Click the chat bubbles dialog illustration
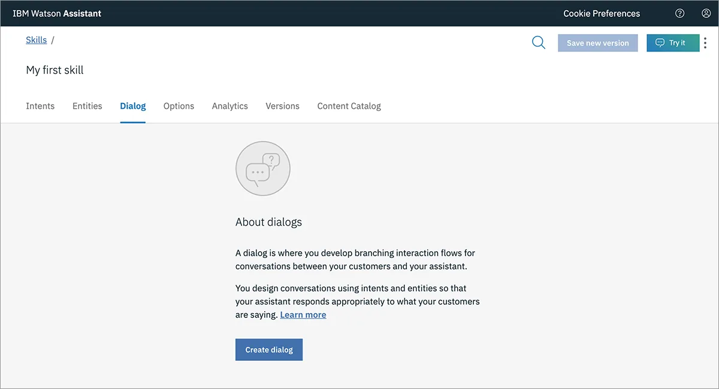Screen dimensions: 719x389 point(263,168)
